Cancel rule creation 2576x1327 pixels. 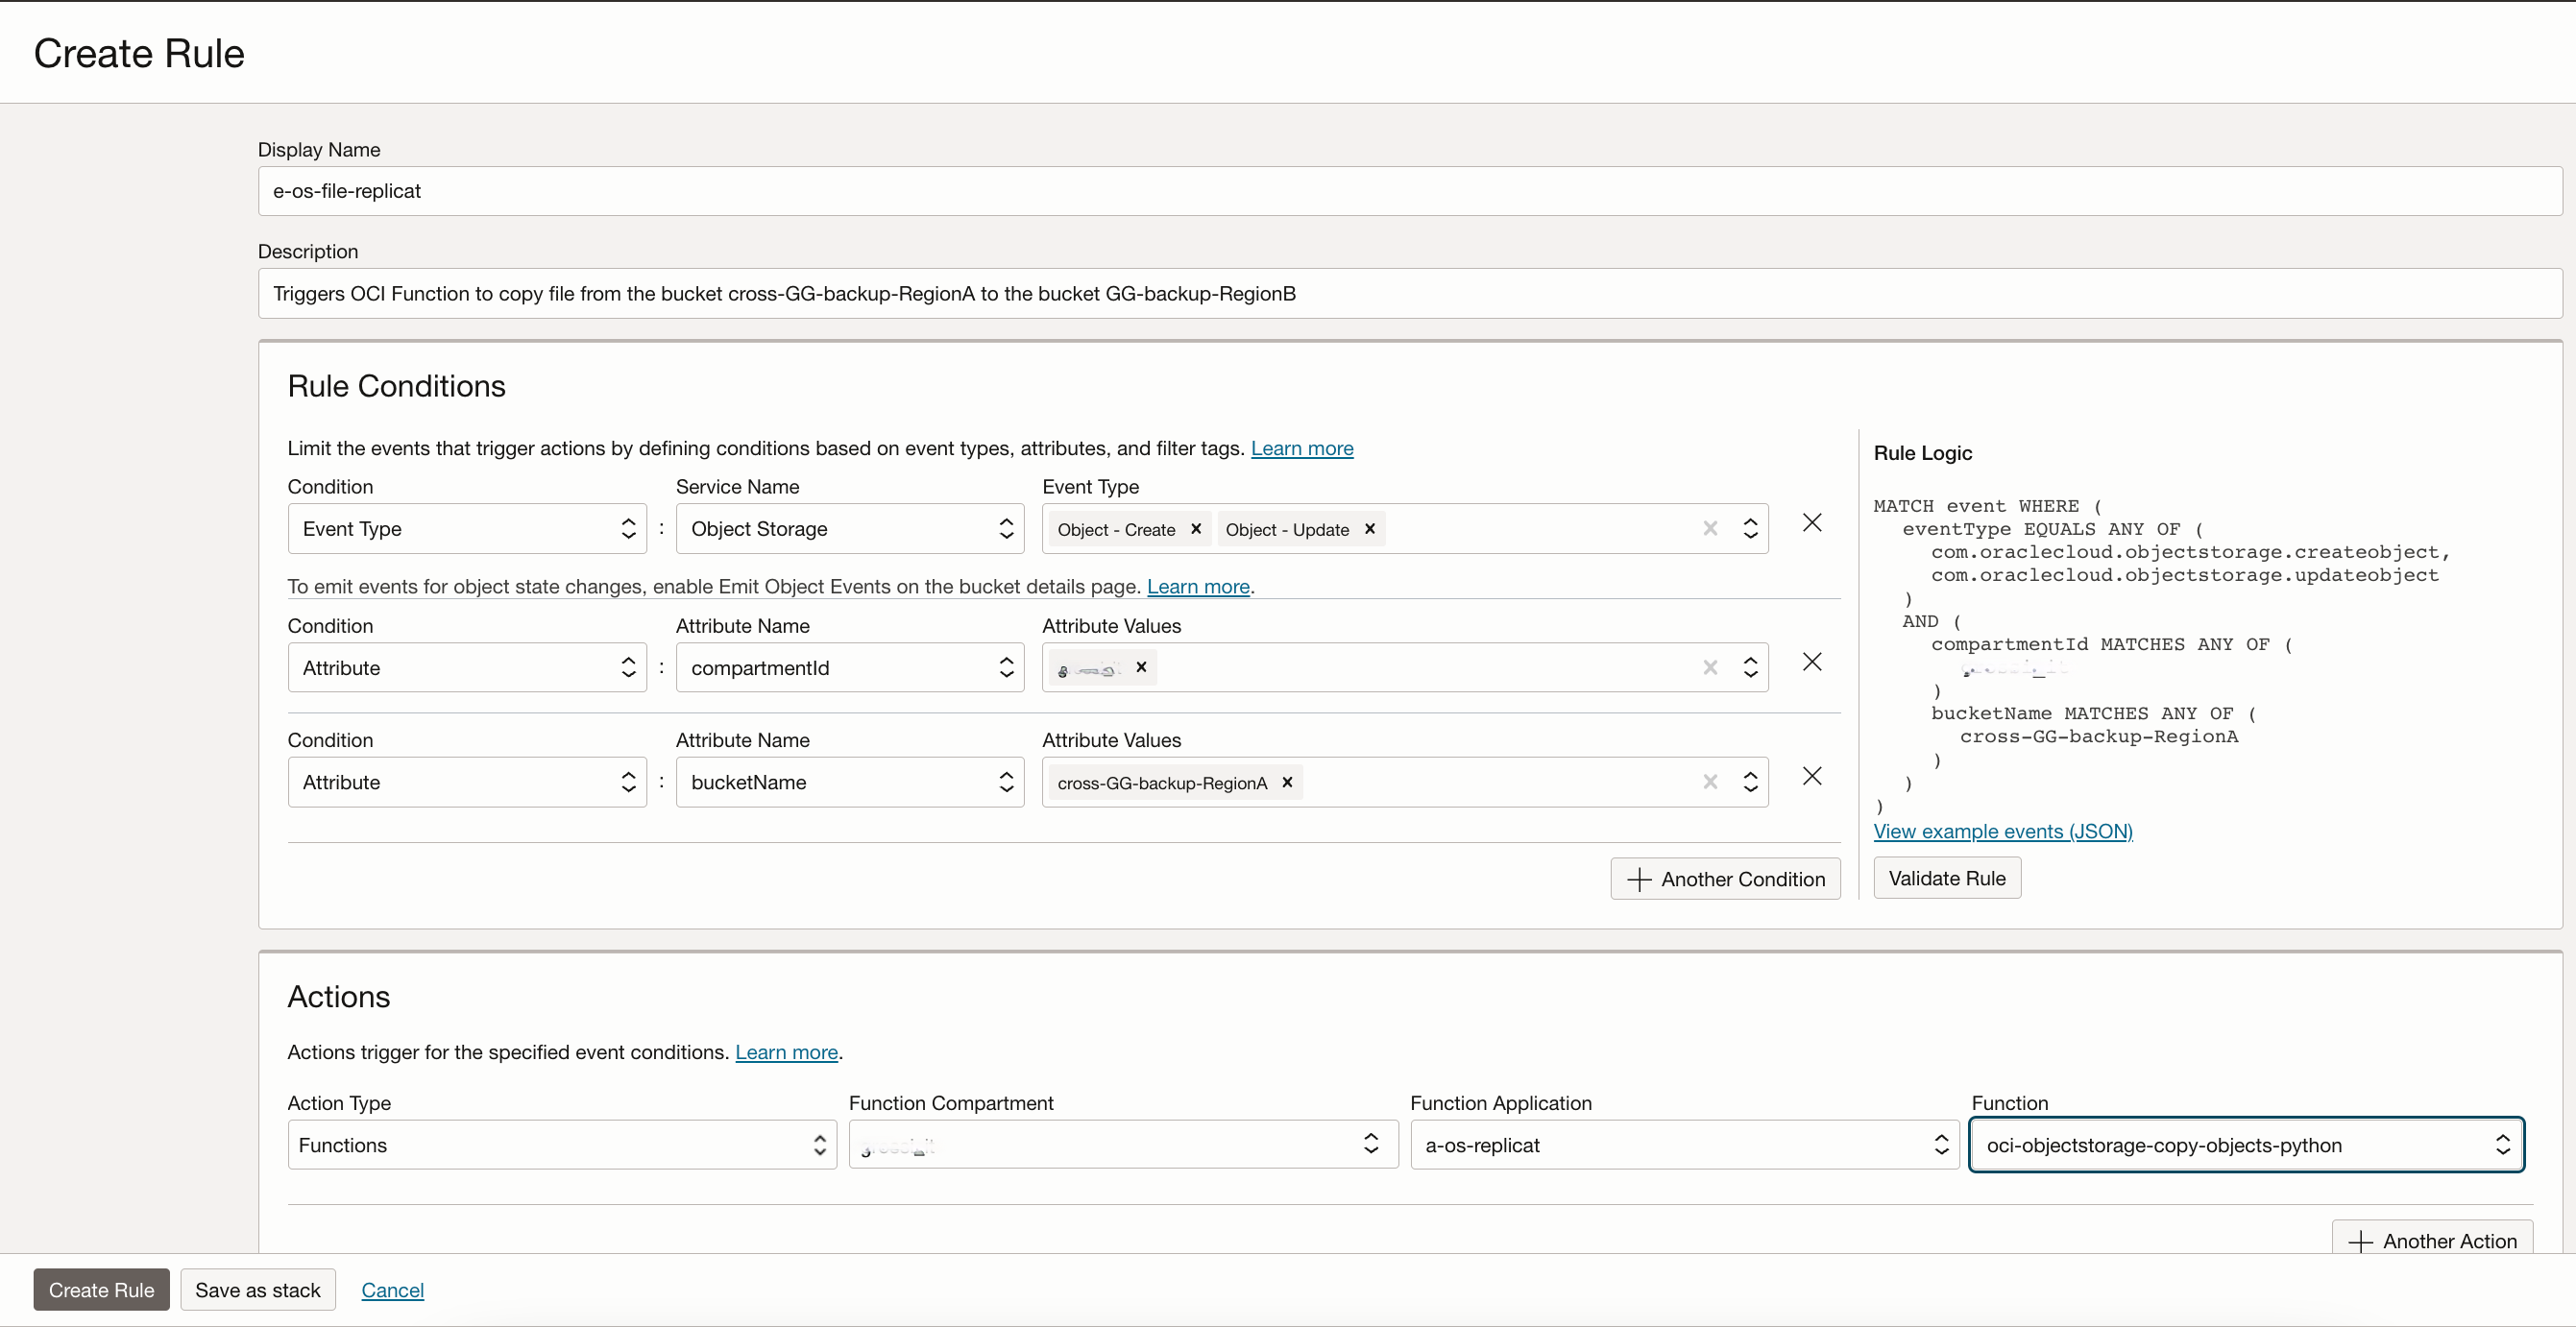click(392, 1290)
